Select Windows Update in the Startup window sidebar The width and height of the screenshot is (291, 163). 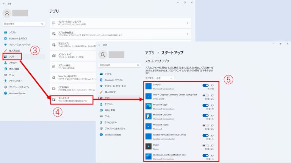point(119,135)
